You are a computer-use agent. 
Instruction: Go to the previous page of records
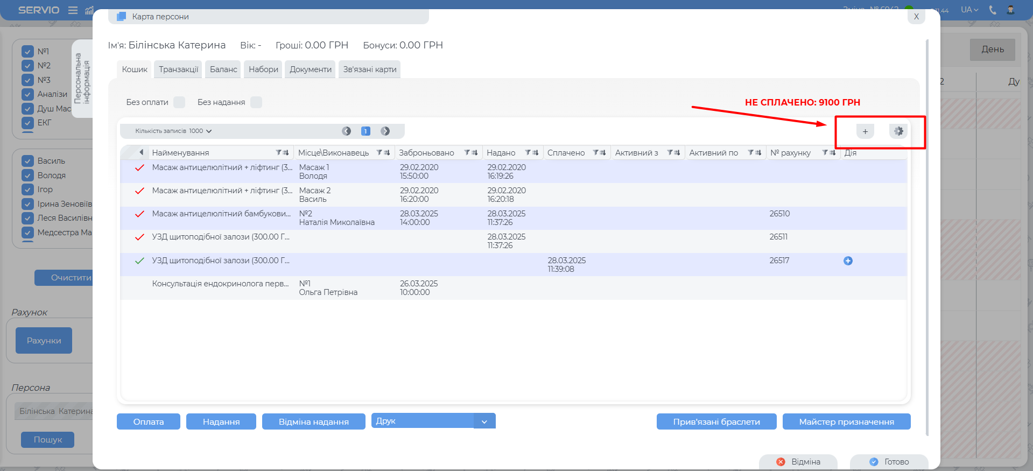[346, 131]
